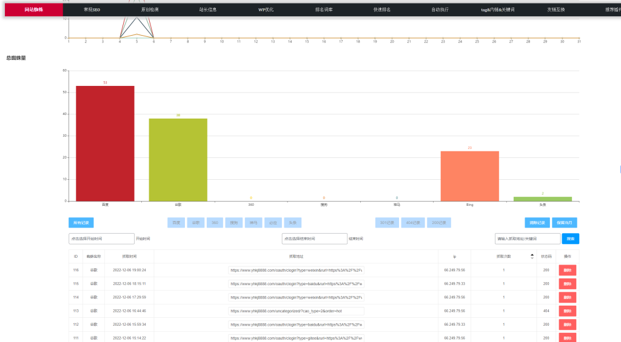Filter records by 必应 spider
The width and height of the screenshot is (621, 342).
pos(273,223)
